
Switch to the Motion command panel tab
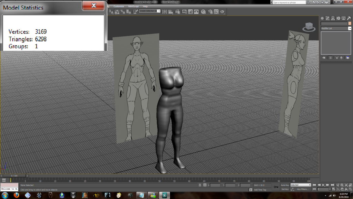point(338,18)
